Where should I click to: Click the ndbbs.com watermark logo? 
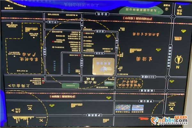point(169,120)
